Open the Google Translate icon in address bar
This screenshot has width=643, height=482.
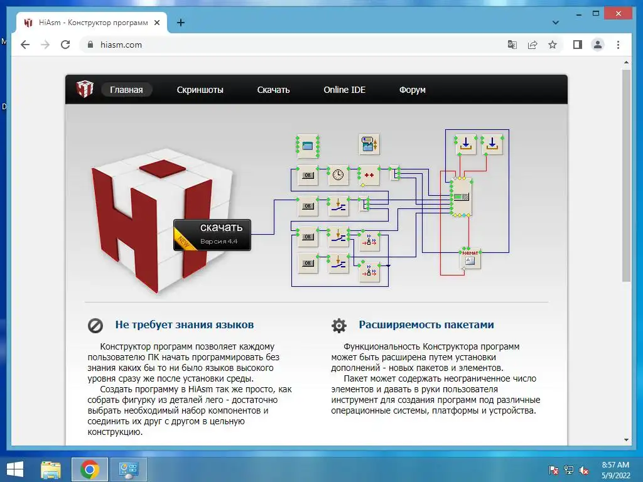[512, 45]
